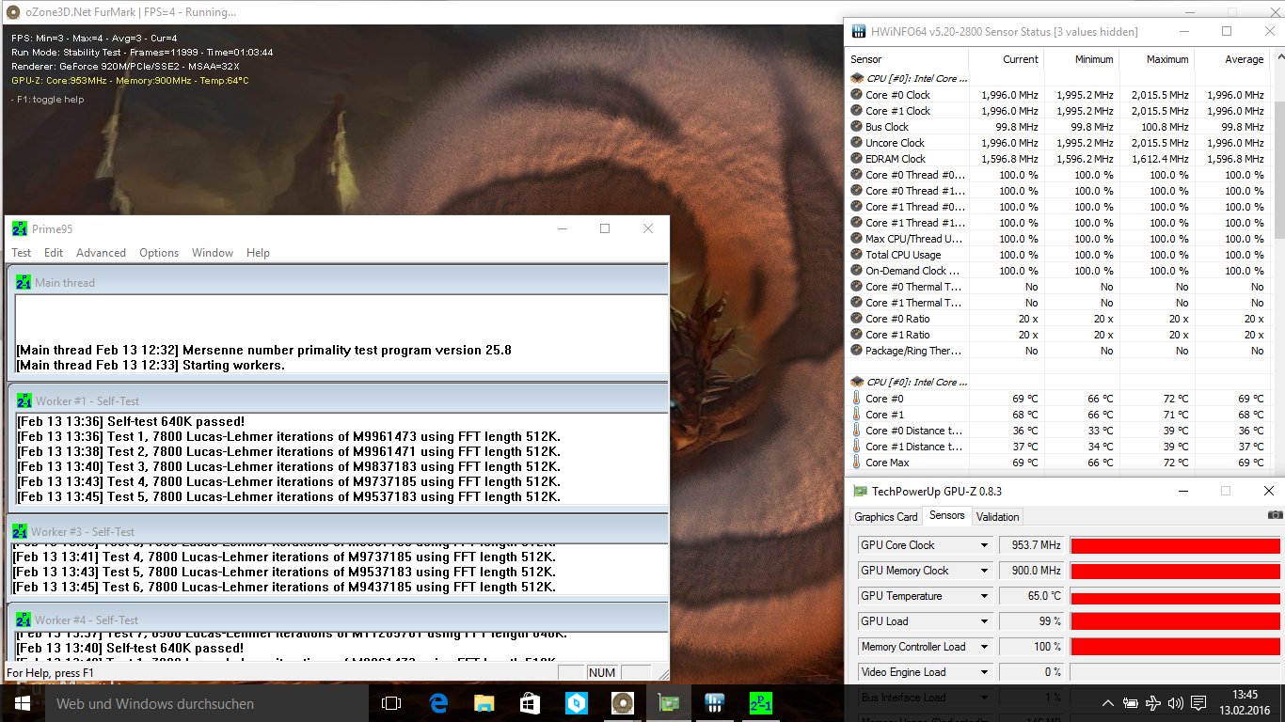Click the Sensor column header in HWiNFO64

click(909, 59)
